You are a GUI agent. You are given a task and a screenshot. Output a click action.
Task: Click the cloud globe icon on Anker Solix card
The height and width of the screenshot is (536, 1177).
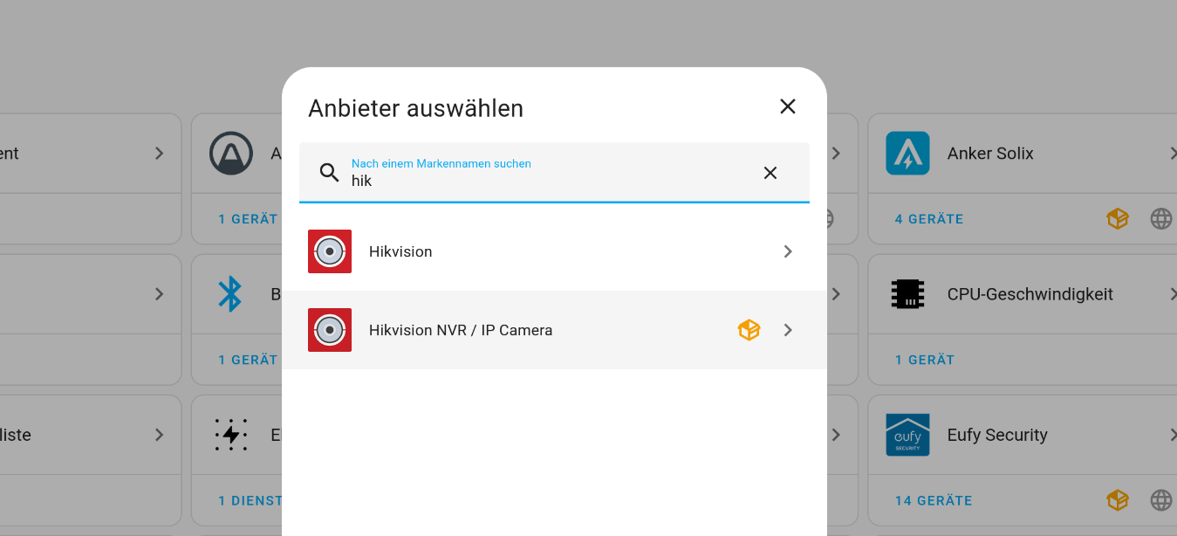click(x=1161, y=219)
